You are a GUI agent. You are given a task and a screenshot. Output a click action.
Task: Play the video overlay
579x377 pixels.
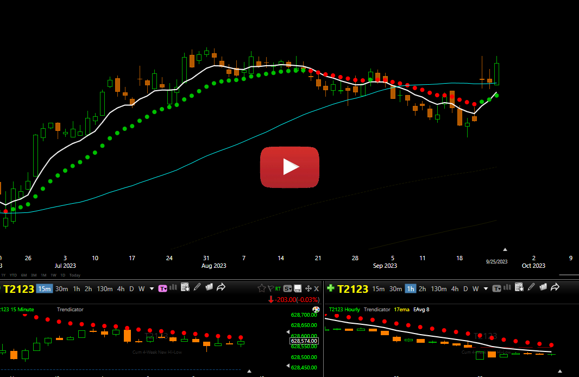(x=289, y=167)
